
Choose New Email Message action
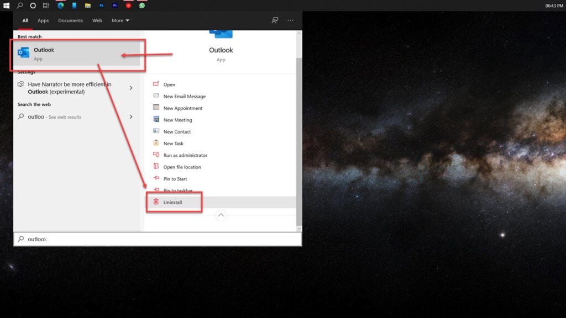pyautogui.click(x=185, y=97)
